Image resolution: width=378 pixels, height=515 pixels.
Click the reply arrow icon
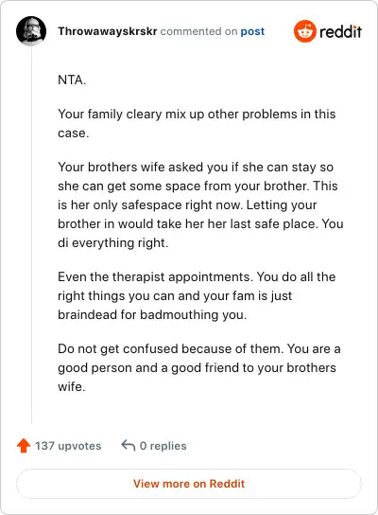pos(129,446)
